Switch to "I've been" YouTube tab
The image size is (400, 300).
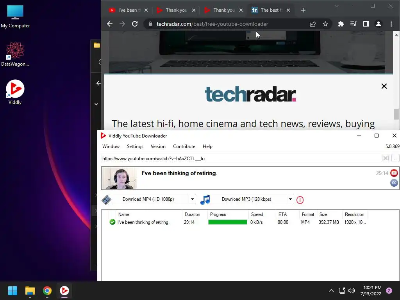tap(125, 10)
